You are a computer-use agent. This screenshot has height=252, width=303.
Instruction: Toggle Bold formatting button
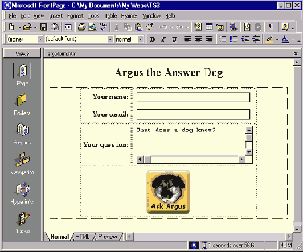click(x=153, y=39)
